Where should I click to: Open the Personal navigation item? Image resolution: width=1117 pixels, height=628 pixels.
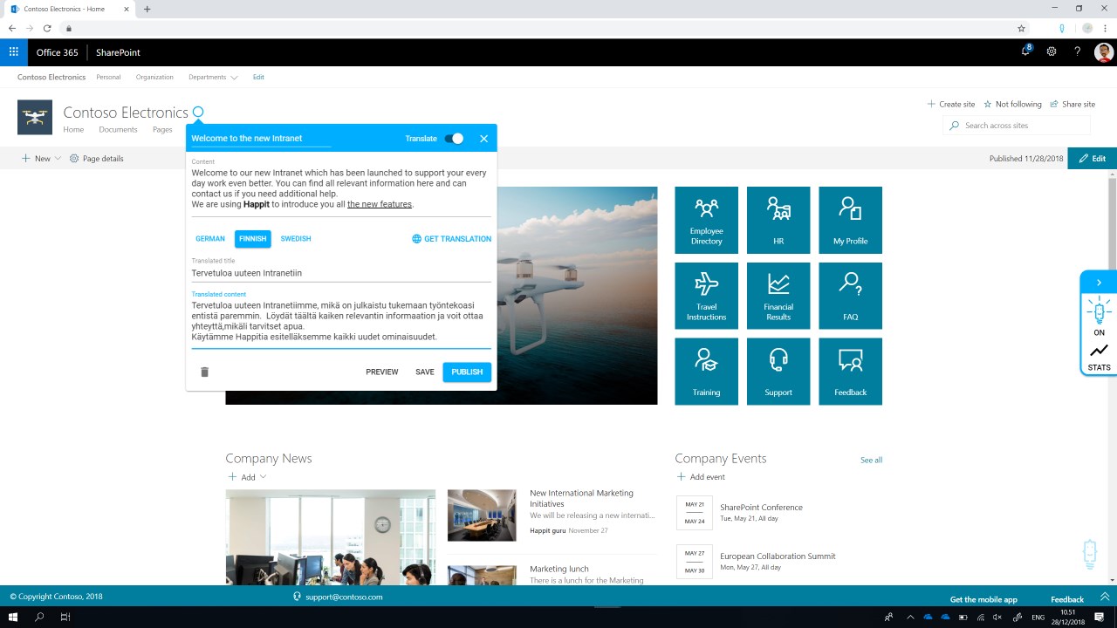108,77
